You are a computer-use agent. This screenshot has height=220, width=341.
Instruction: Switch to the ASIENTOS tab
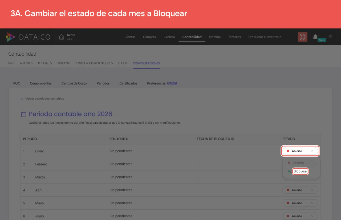coord(26,63)
